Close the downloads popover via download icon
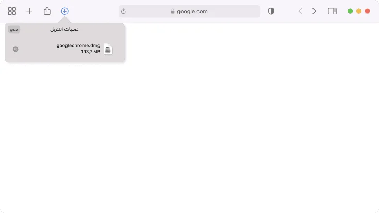This screenshot has width=379, height=213. pyautogui.click(x=64, y=11)
